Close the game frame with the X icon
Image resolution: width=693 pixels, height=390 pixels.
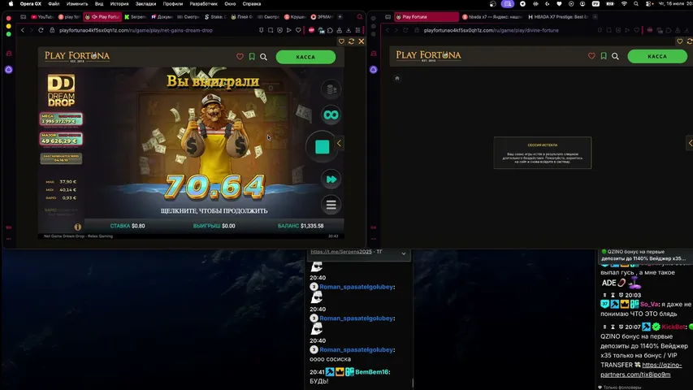tap(361, 41)
